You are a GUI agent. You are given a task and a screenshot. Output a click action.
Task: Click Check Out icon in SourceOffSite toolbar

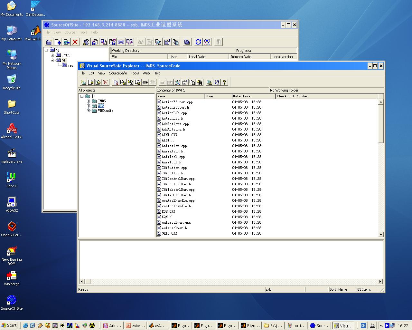pyautogui.click(x=95, y=42)
